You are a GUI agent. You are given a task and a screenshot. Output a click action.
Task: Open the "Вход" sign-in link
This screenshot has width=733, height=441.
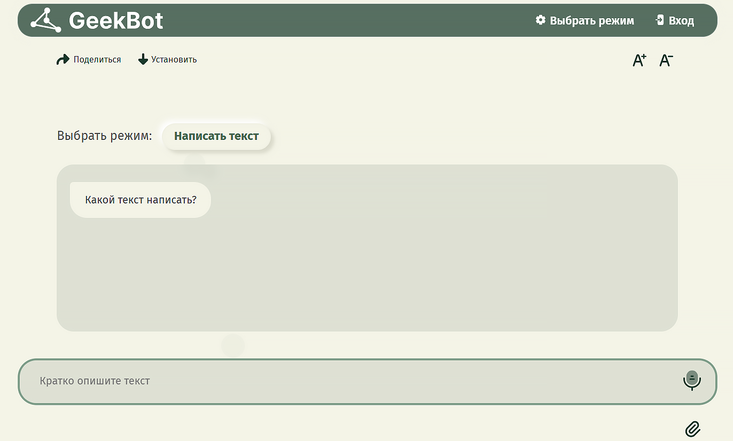pyautogui.click(x=681, y=21)
